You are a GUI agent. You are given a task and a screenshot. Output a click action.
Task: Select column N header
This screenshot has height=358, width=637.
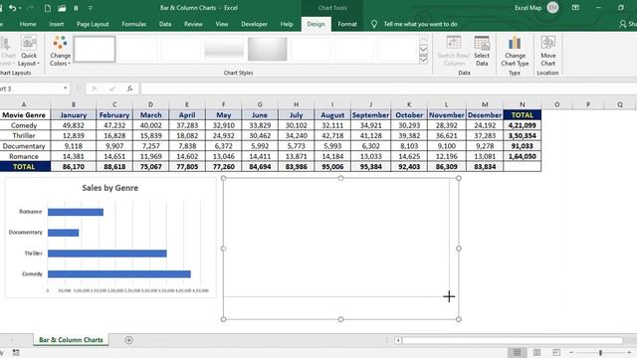point(522,104)
